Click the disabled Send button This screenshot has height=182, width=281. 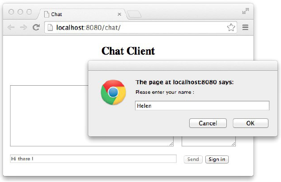coord(193,159)
